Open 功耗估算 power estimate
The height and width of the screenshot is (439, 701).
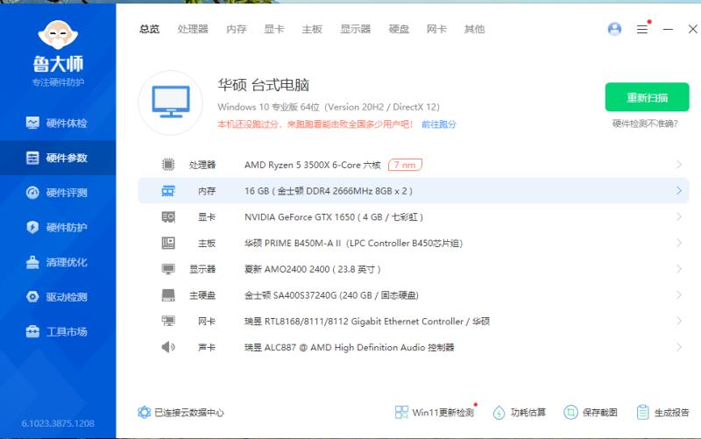click(519, 412)
